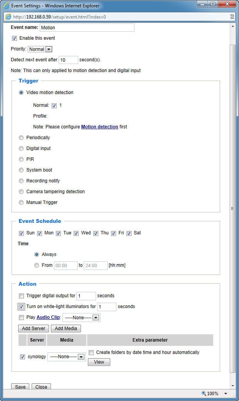Click the Internet Explorer logo in title bar
Screen dimensions: 239x401
[x=6, y=5]
